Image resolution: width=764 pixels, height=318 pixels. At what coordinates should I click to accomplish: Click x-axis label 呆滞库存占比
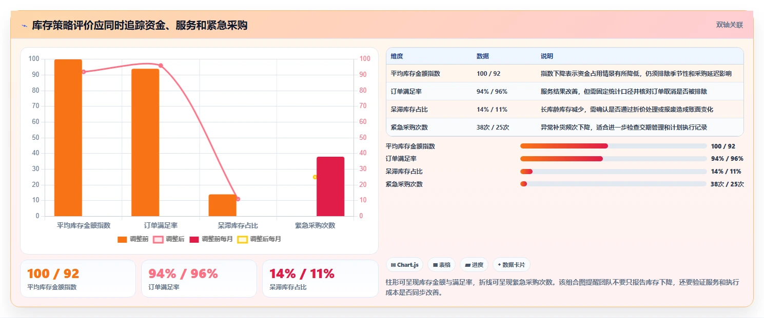pos(238,225)
